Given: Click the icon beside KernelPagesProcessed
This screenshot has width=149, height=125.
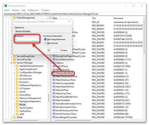Looking at the screenshot, I should click(x=54, y=117).
